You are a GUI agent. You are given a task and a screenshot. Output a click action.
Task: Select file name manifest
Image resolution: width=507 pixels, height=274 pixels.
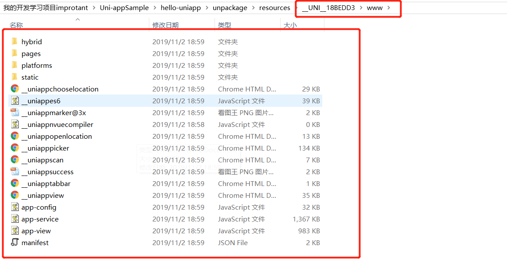[x=35, y=242]
